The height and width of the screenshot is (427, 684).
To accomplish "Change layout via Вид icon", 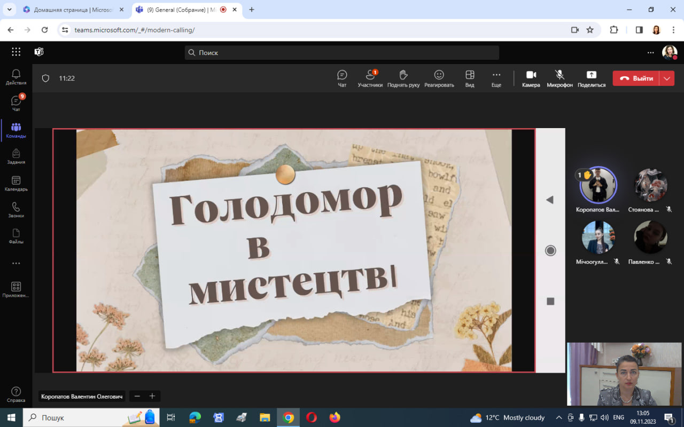I will point(470,78).
